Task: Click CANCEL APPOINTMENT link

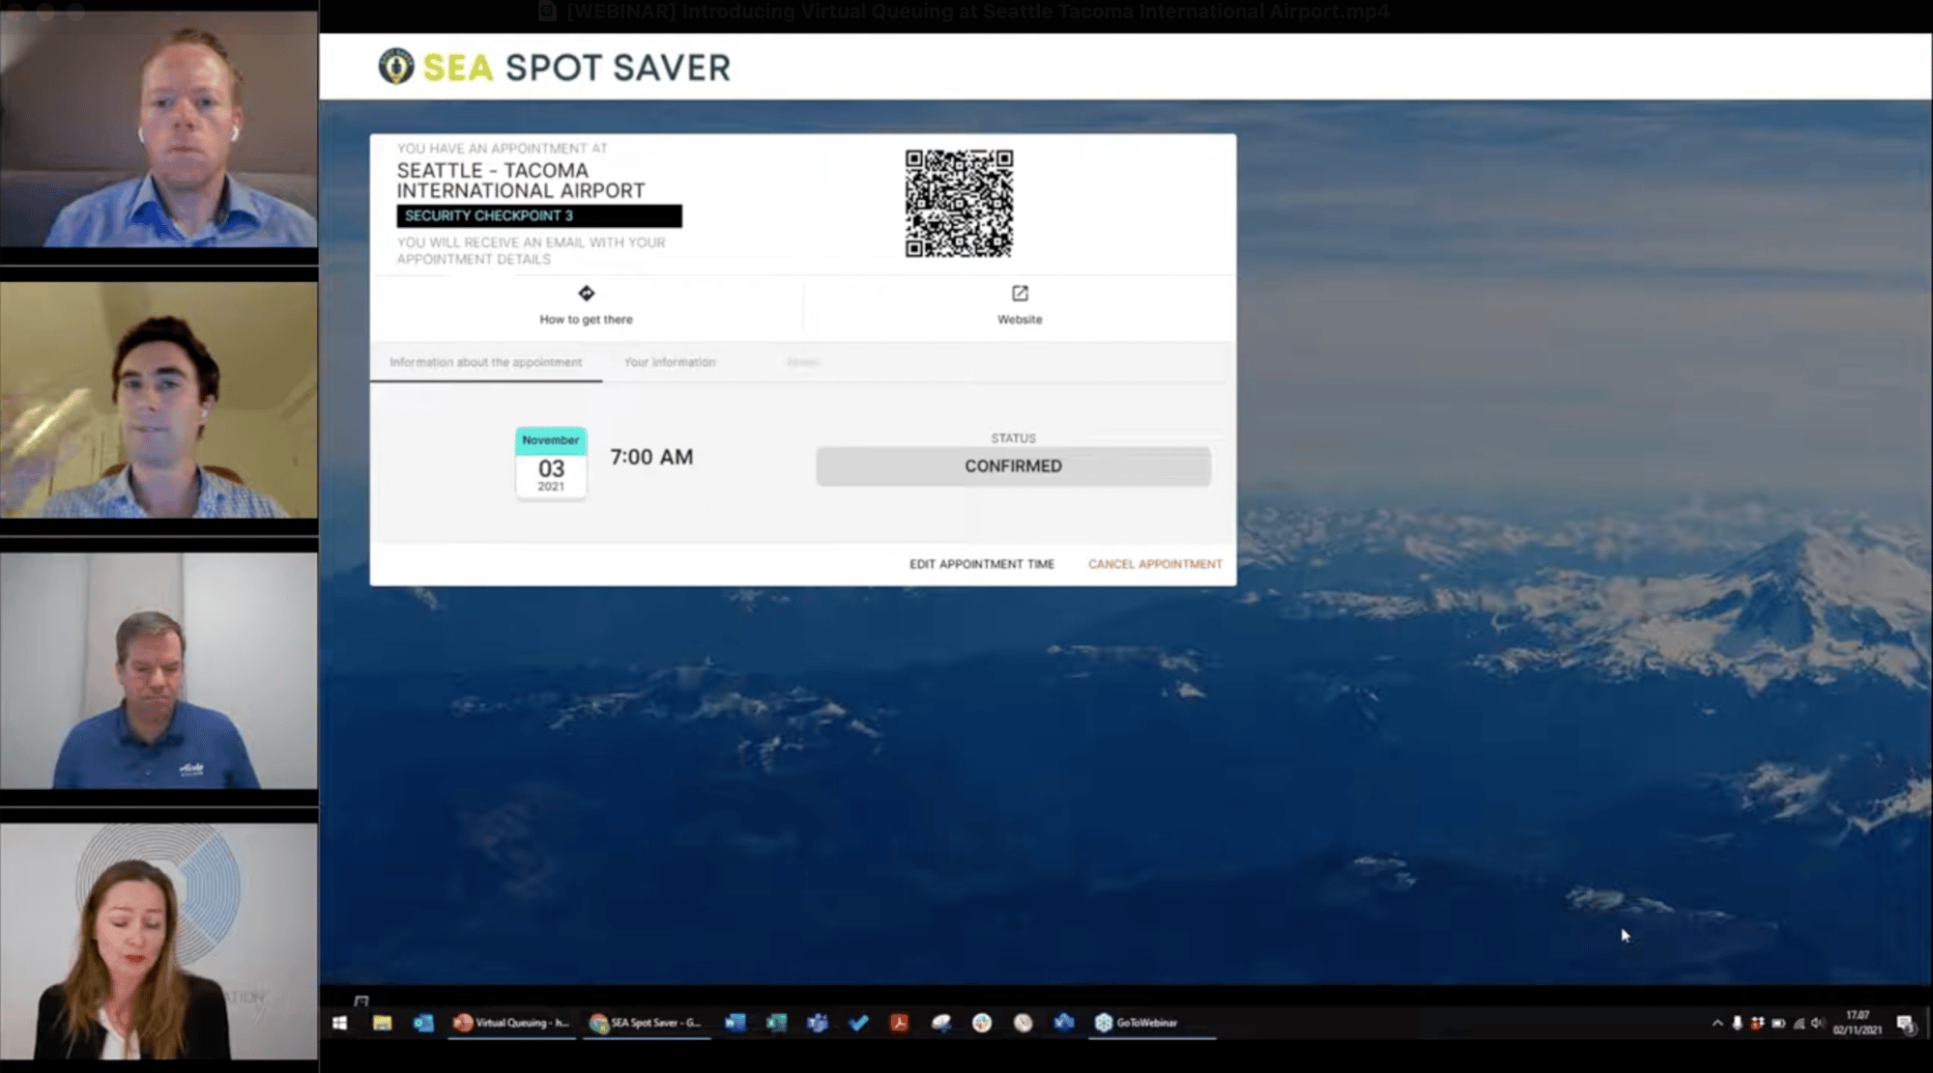Action: click(1155, 564)
